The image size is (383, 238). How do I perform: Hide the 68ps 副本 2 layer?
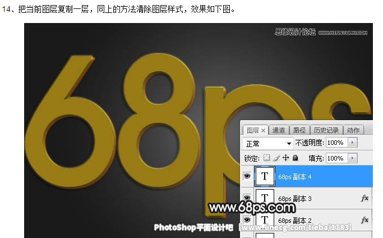click(247, 220)
